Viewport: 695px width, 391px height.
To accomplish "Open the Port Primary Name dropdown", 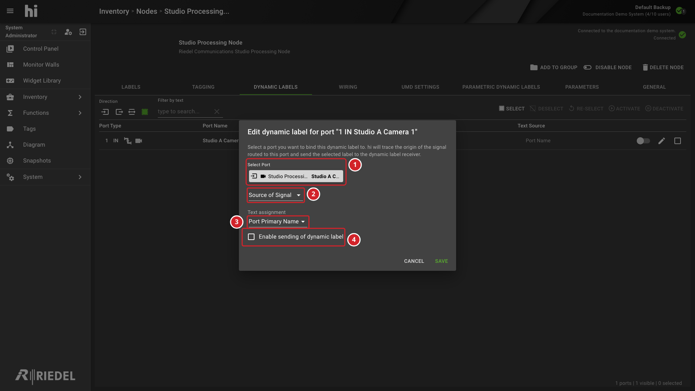I will pyautogui.click(x=277, y=222).
